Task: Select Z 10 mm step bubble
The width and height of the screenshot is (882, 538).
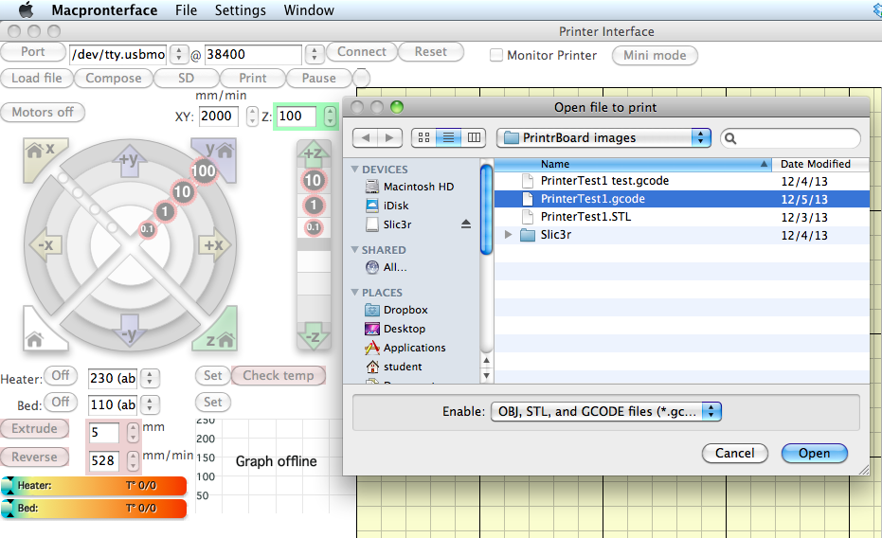Action: coord(314,181)
